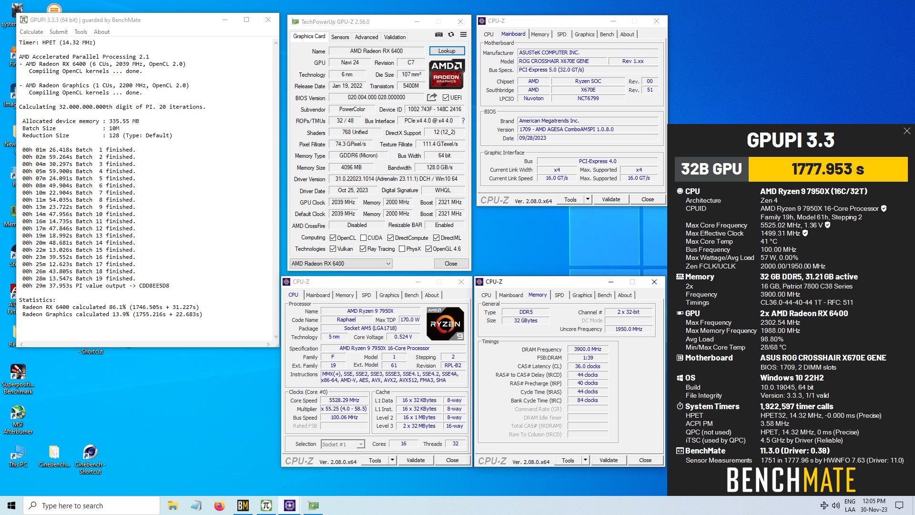Click the GPU-Z screenshot camera icon

coord(439,34)
